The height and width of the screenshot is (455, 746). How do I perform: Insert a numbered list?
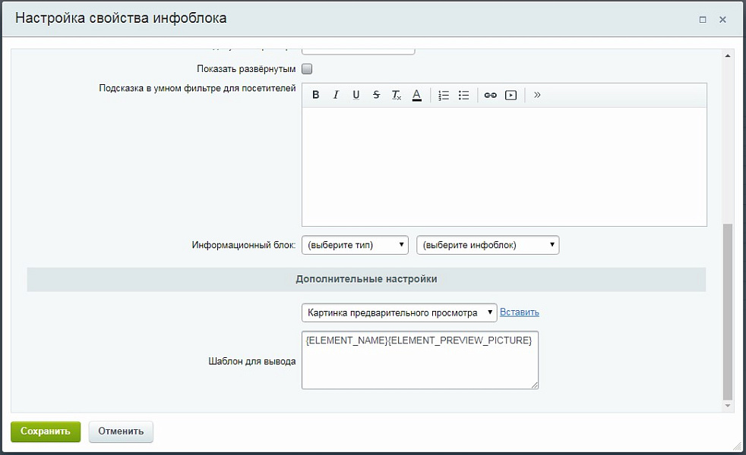click(443, 94)
